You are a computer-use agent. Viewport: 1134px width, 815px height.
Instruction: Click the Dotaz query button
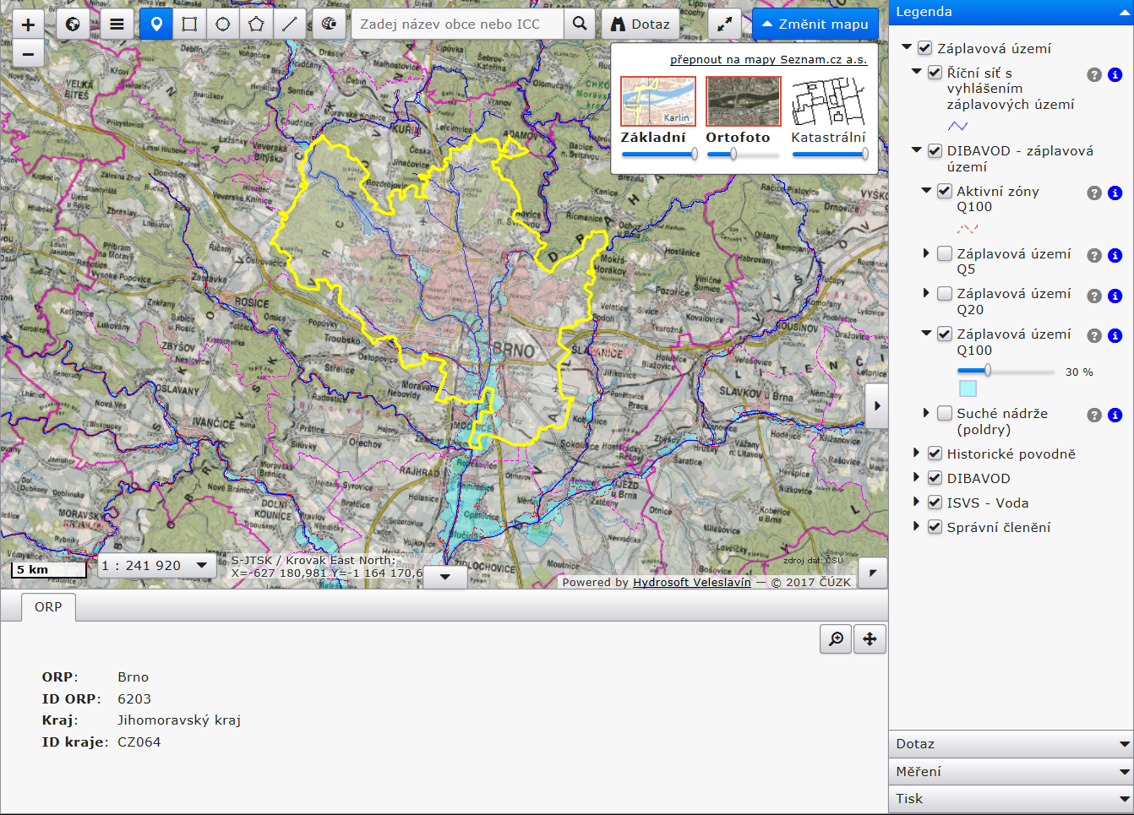point(641,24)
